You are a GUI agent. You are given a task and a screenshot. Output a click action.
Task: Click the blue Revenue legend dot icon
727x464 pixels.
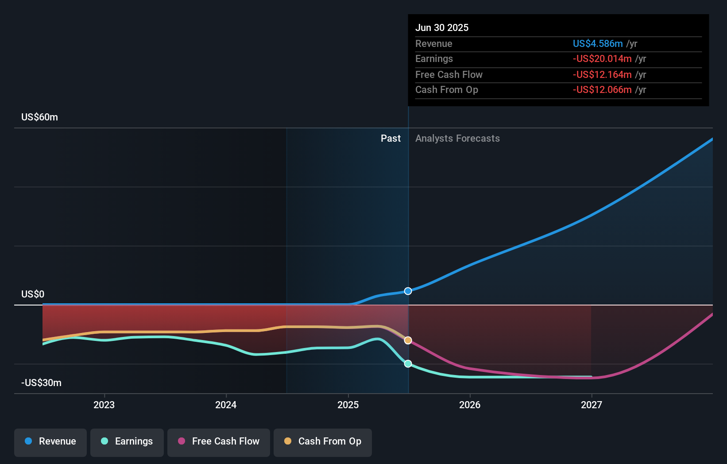coord(28,441)
